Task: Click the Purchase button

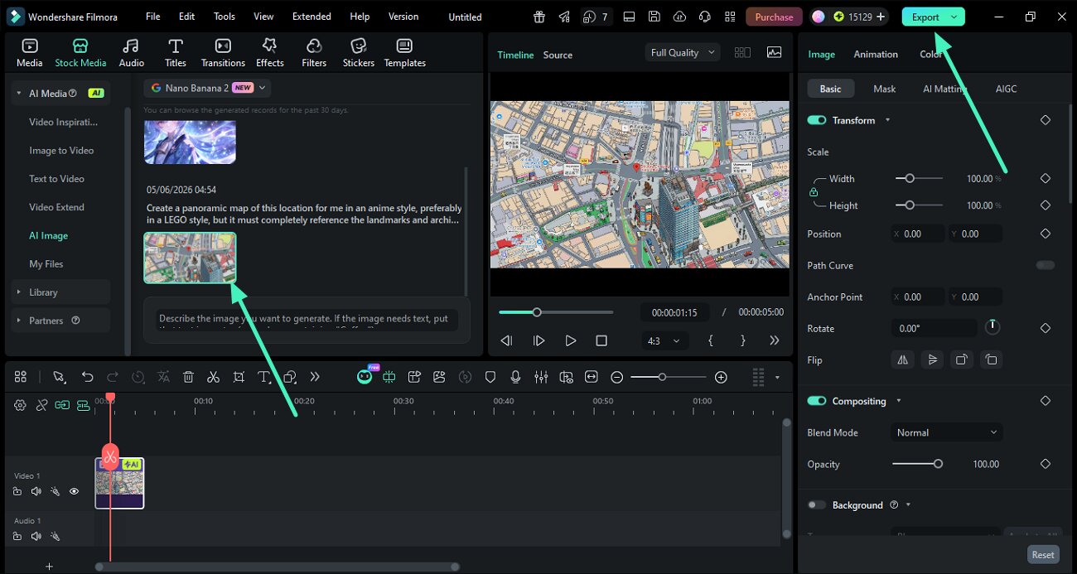Action: [x=774, y=17]
